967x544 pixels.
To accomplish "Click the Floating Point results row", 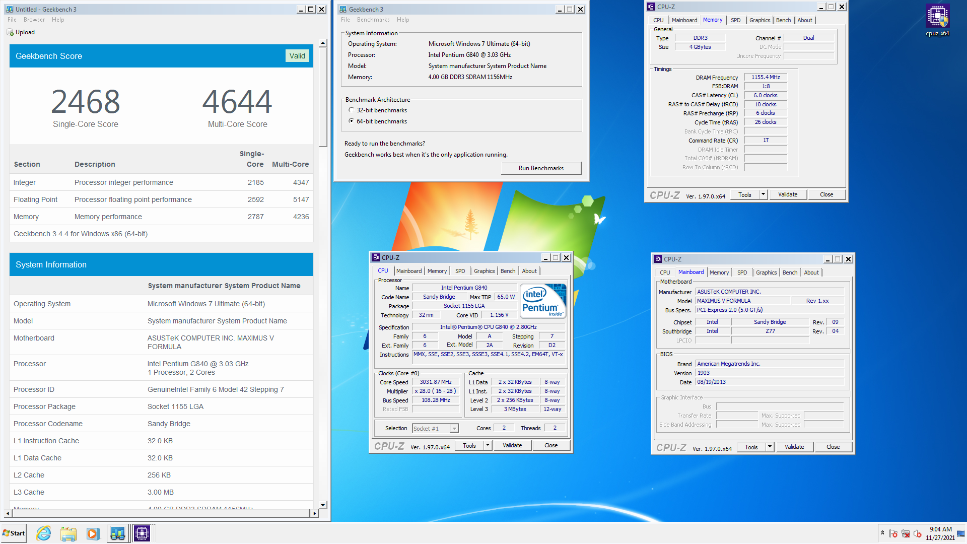I will click(x=161, y=199).
